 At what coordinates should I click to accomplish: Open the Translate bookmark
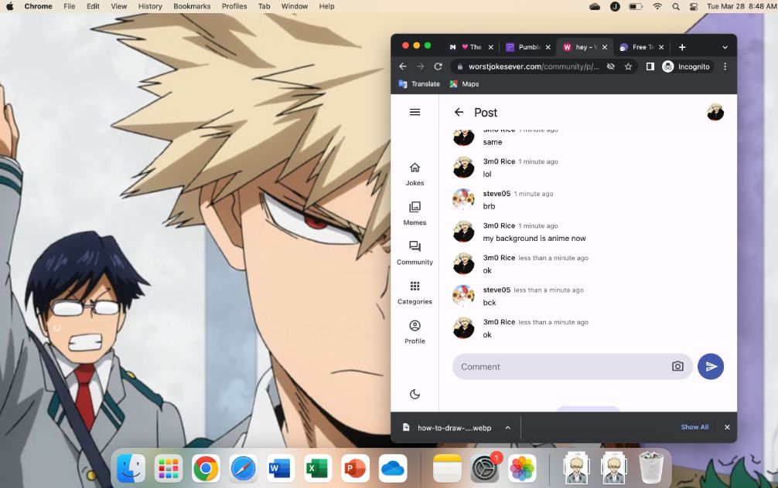click(x=419, y=83)
